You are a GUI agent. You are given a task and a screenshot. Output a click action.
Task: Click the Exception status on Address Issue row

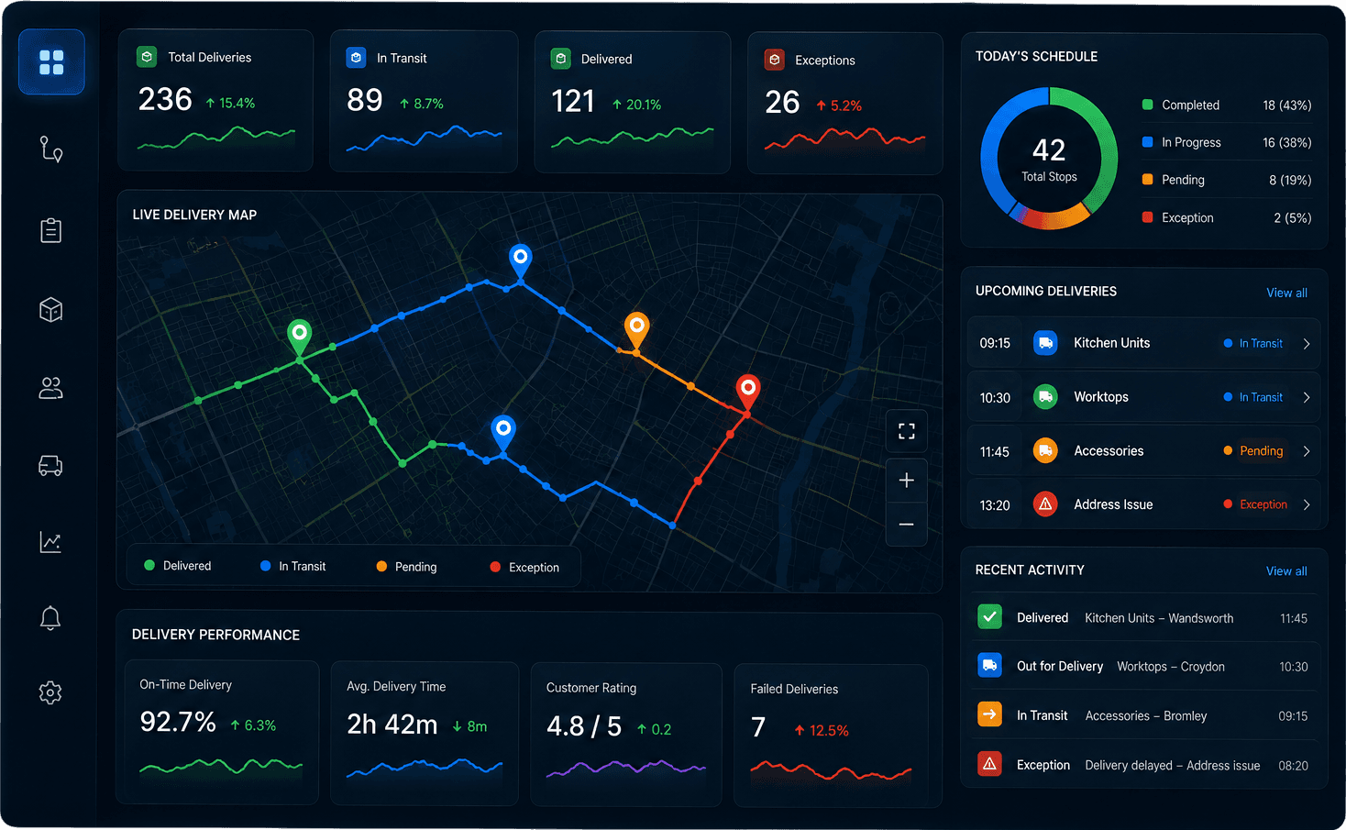click(1255, 504)
